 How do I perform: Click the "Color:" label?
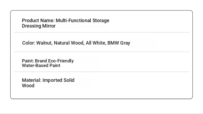click(29, 43)
